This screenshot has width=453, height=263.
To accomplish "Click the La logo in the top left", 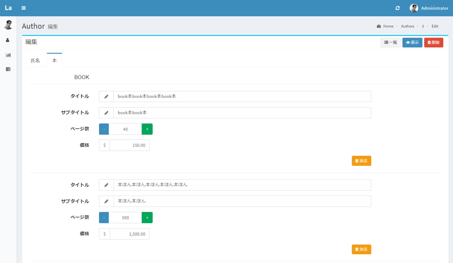I will tap(8, 8).
